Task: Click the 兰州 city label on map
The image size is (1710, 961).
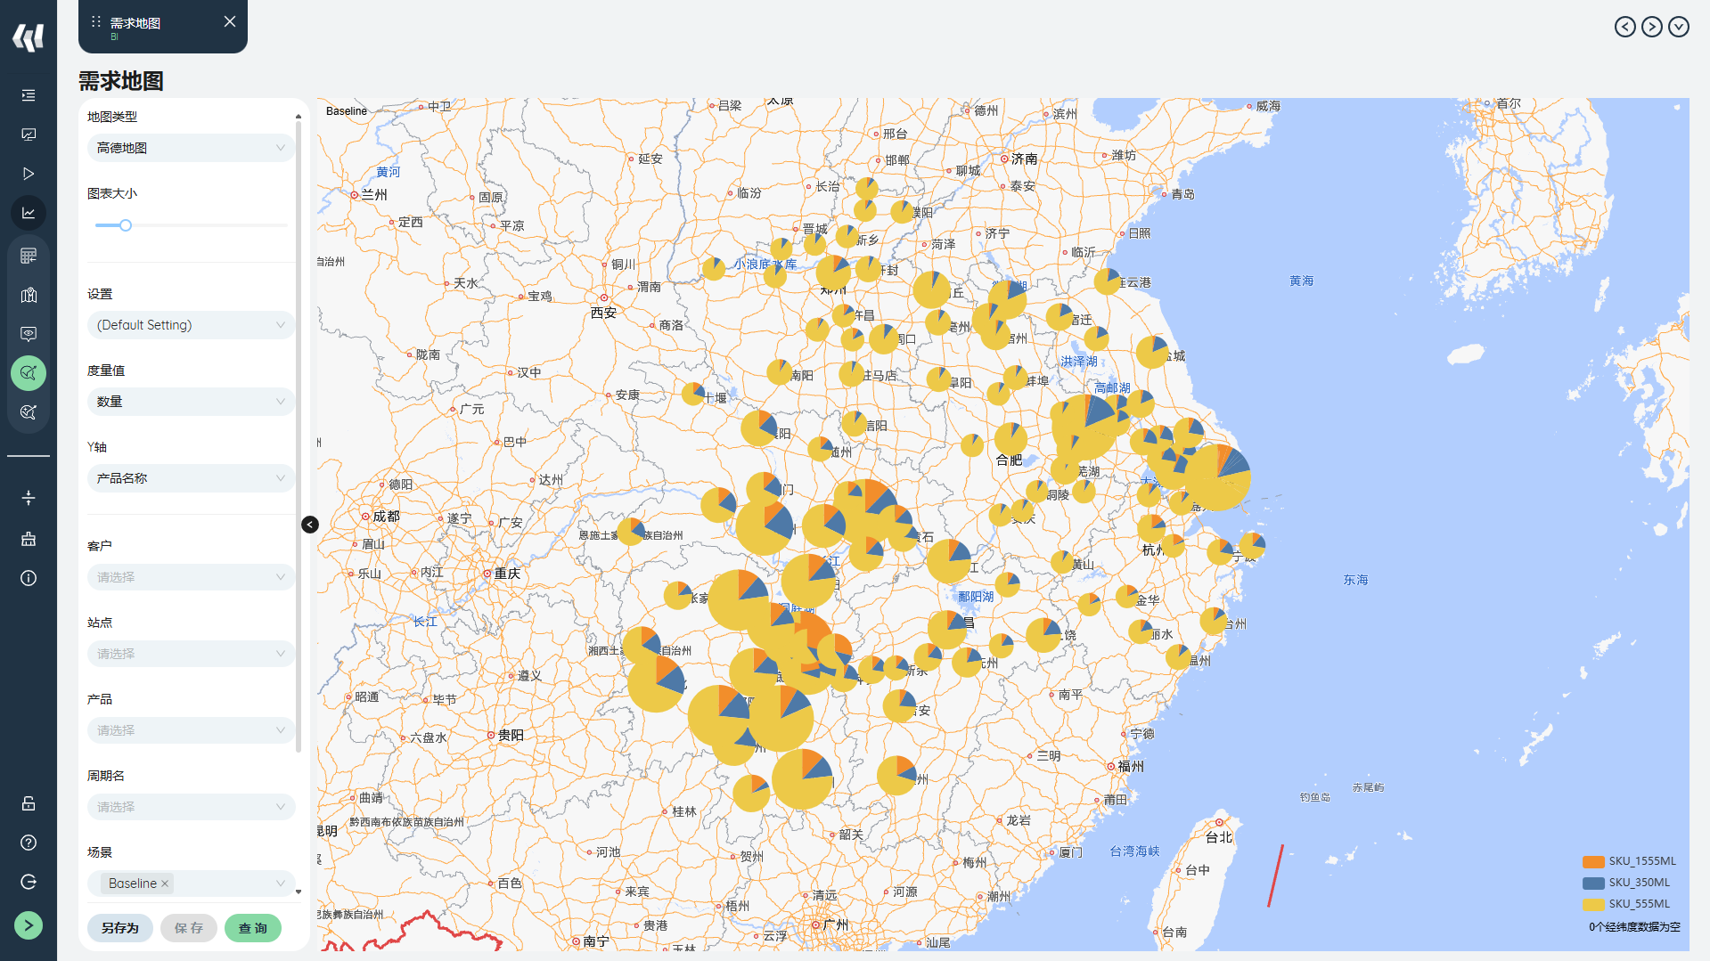Action: coord(374,194)
